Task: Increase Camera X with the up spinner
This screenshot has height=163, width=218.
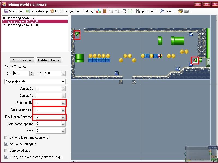Action: pyautogui.click(x=63, y=87)
